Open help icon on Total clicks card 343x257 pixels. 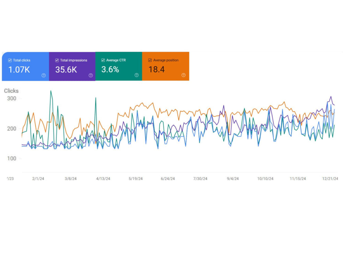[44, 75]
